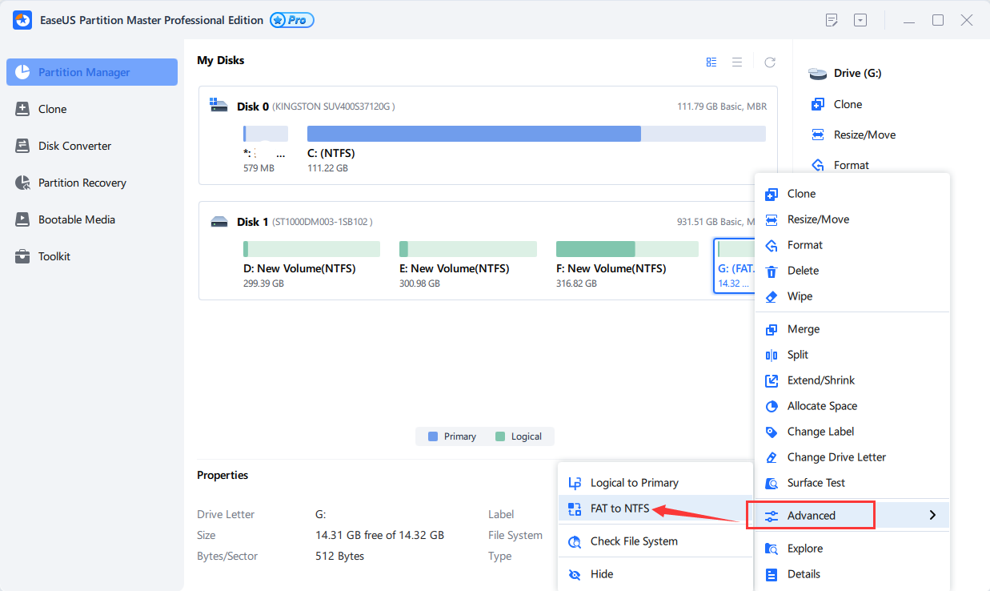The image size is (990, 591).
Task: Select the Surface Test menu entry
Action: [x=816, y=483]
